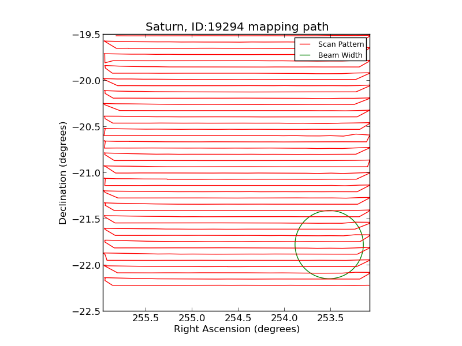This screenshot has height=346, width=462.
Task: Click the y-axis tick label −22.0
Action: click(x=86, y=265)
